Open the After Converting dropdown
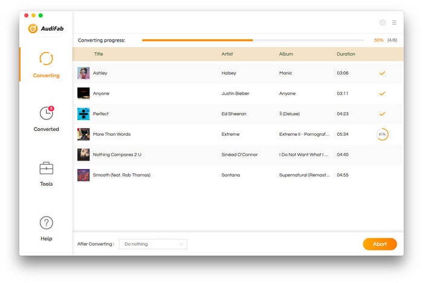 click(x=153, y=244)
